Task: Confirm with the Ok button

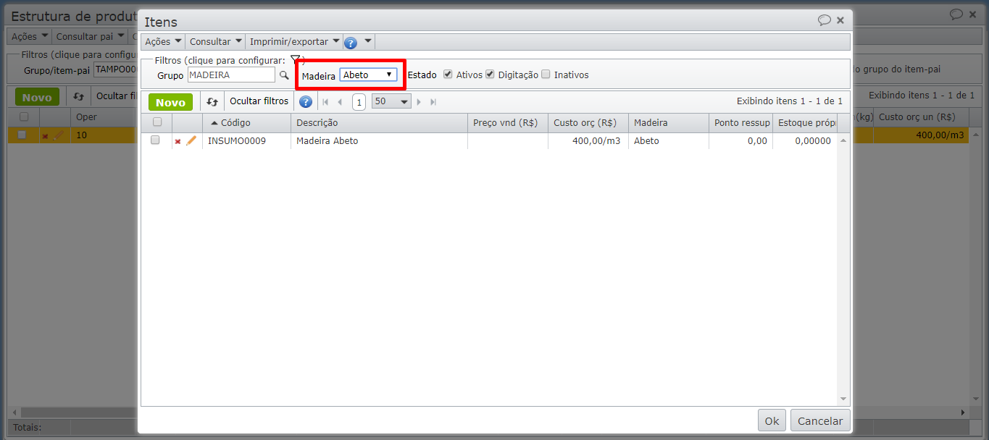Action: click(x=772, y=420)
